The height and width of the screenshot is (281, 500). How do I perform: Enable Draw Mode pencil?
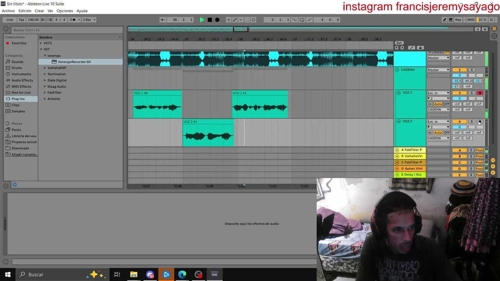click(445, 20)
